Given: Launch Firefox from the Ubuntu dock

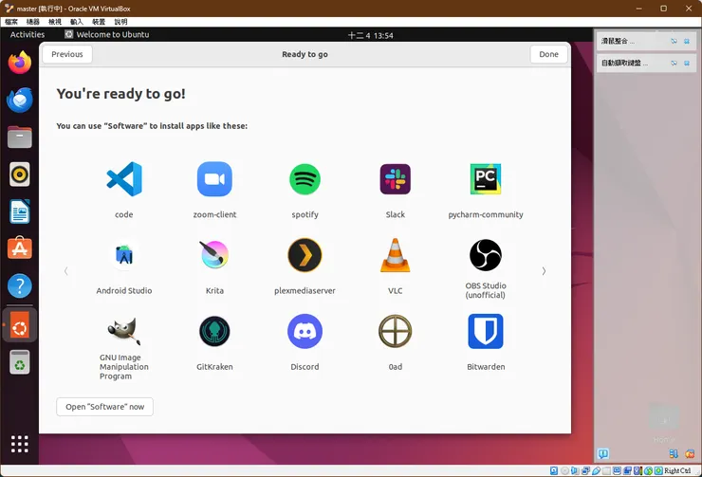Looking at the screenshot, I should click(20, 64).
